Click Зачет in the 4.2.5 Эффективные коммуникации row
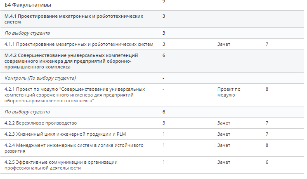 tap(224, 162)
